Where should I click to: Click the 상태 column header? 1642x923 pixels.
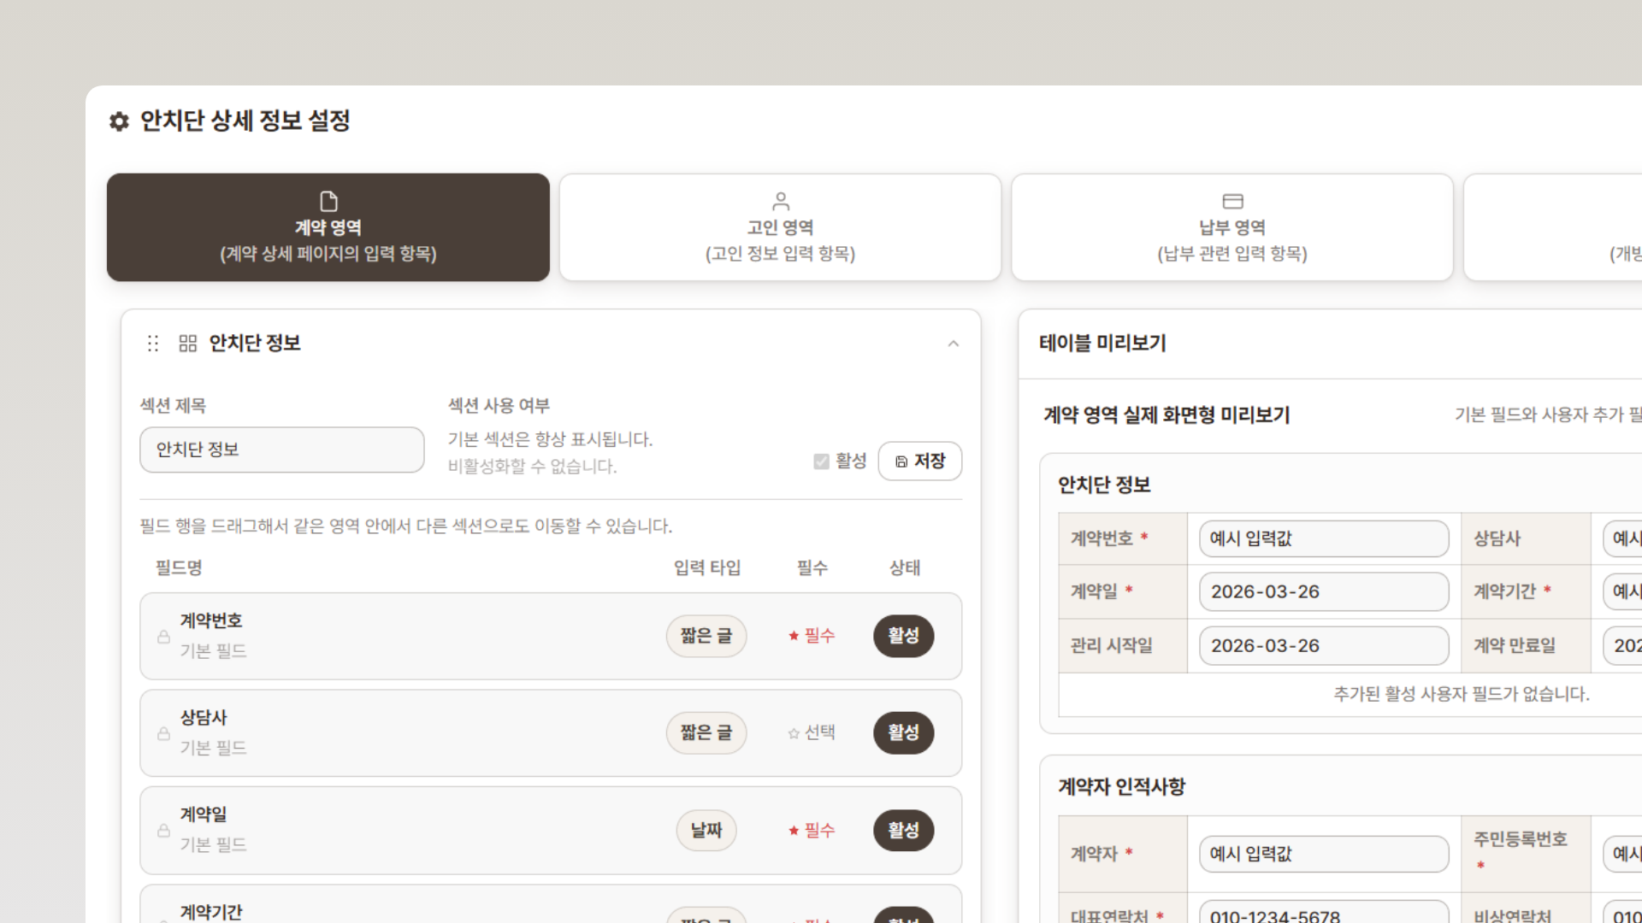(x=905, y=567)
